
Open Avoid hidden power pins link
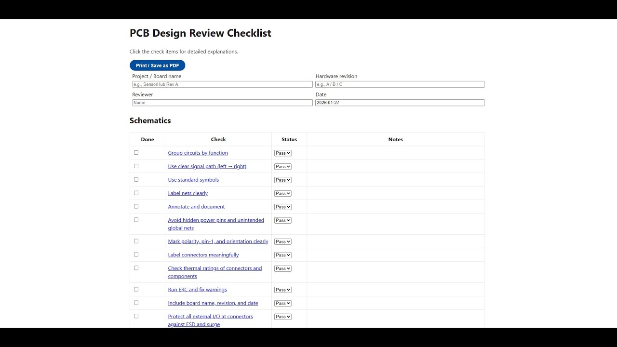click(x=216, y=224)
